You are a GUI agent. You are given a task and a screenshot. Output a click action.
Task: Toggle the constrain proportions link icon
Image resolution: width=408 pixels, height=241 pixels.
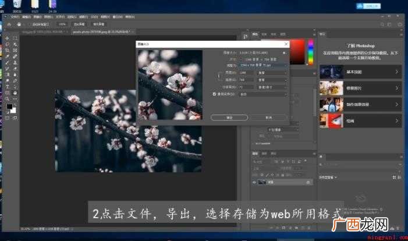point(219,76)
